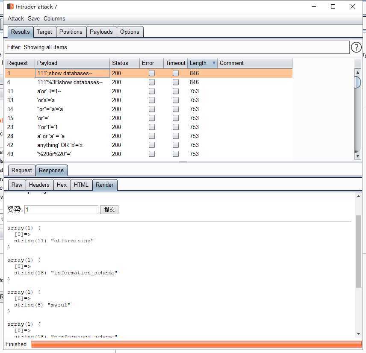This screenshot has width=366, height=353.
Task: View the HTML response tab
Action: pos(81,185)
